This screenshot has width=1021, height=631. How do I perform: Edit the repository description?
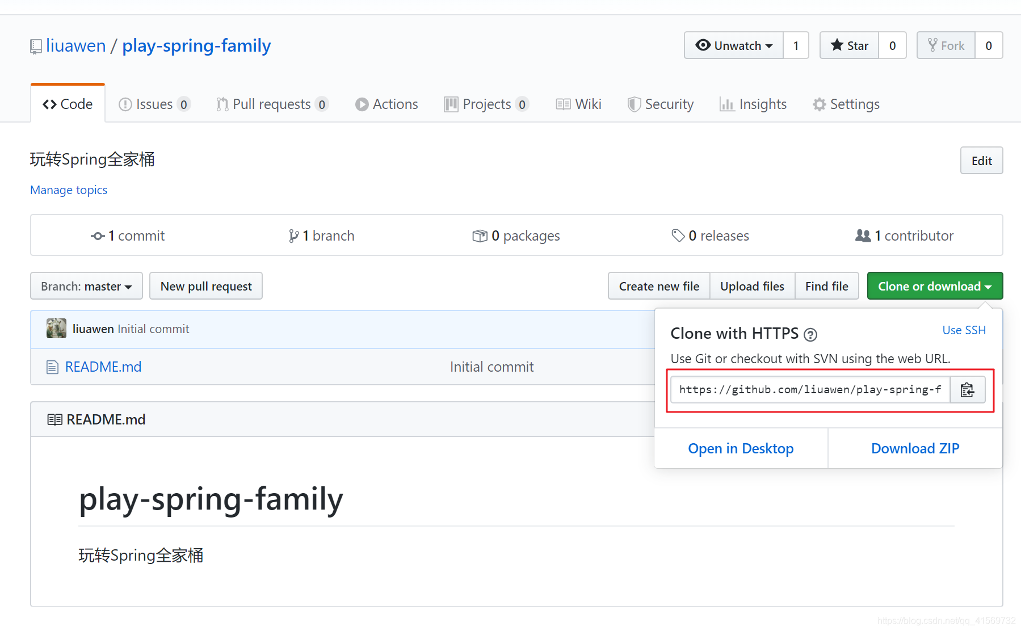point(981,161)
